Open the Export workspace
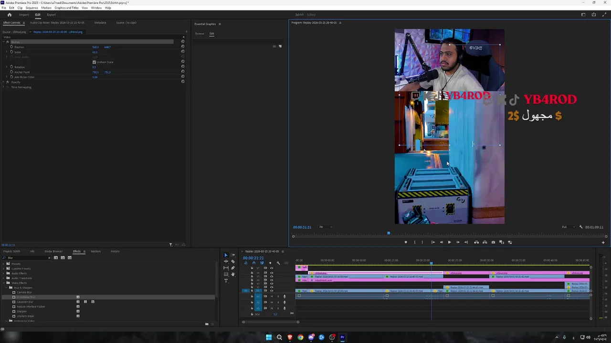Image resolution: width=611 pixels, height=343 pixels. point(51,15)
